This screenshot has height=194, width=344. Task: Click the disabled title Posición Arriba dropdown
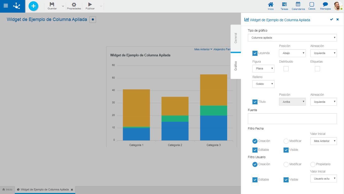click(x=292, y=102)
